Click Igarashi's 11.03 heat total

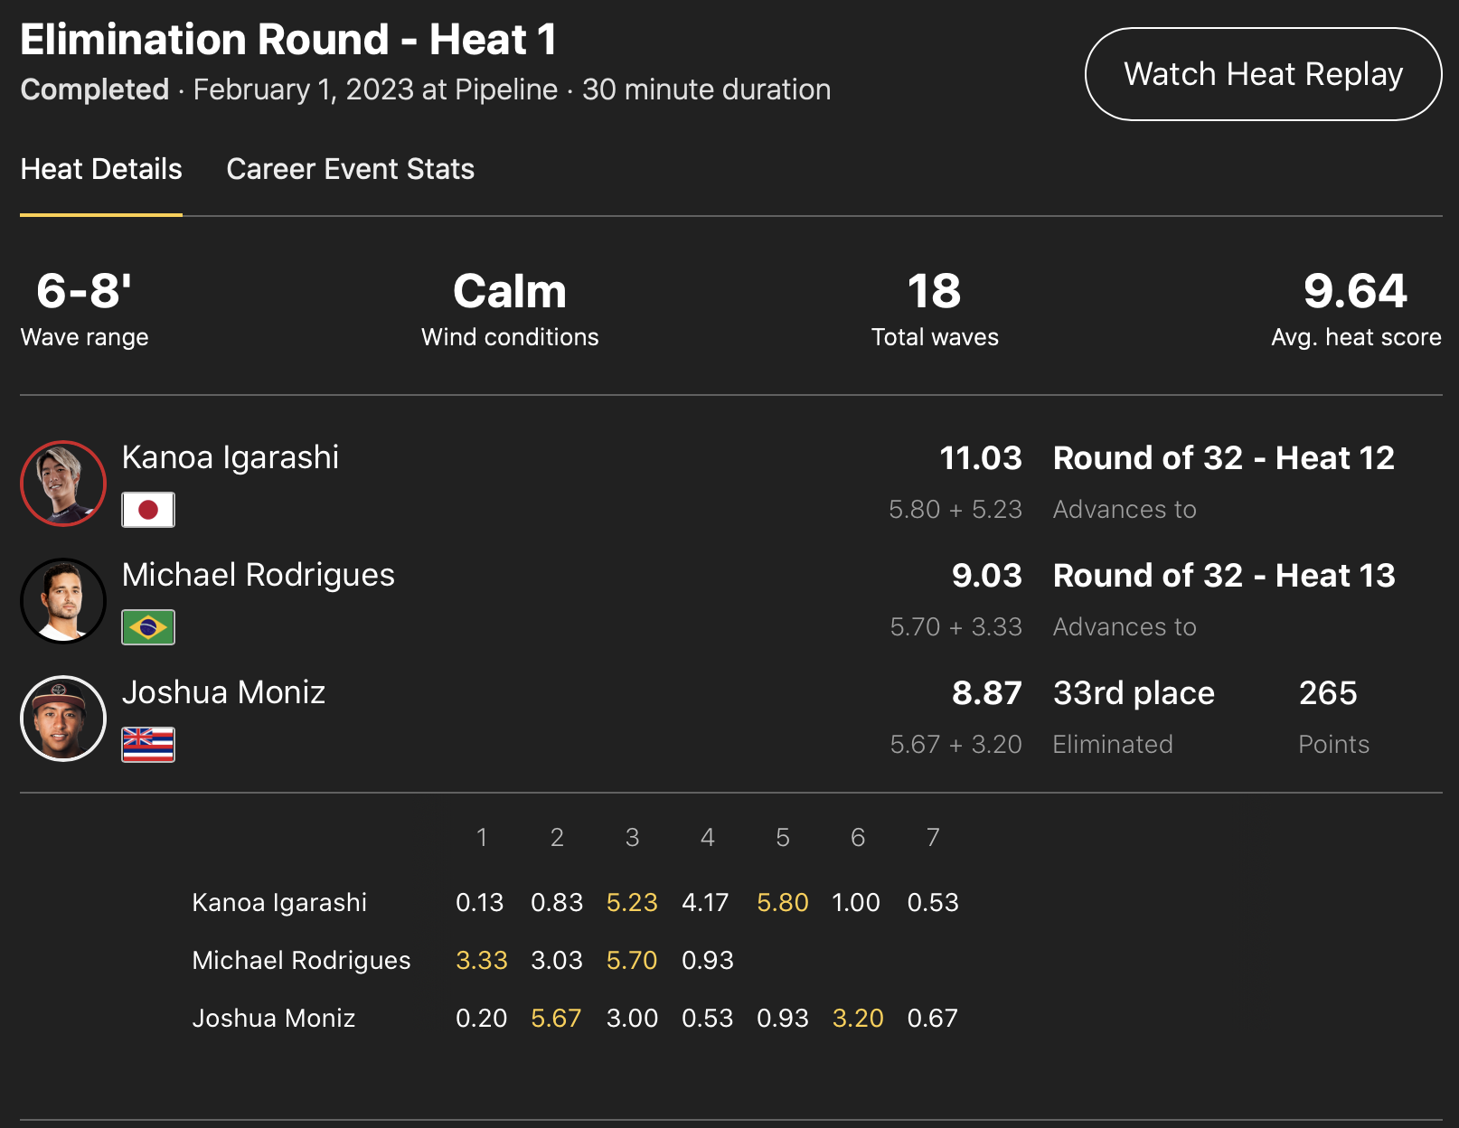[x=980, y=458]
